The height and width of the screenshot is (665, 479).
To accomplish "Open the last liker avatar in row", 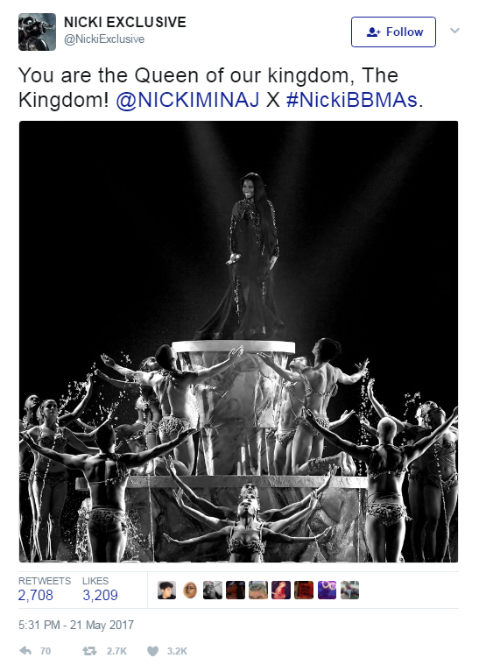I will pyautogui.click(x=349, y=590).
